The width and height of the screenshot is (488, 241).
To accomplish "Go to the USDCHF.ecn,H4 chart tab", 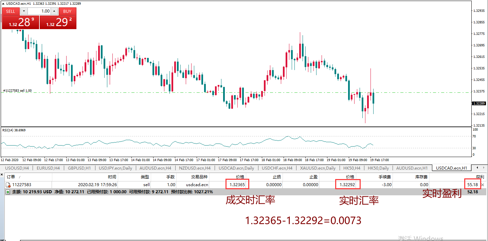I will pos(277,168).
